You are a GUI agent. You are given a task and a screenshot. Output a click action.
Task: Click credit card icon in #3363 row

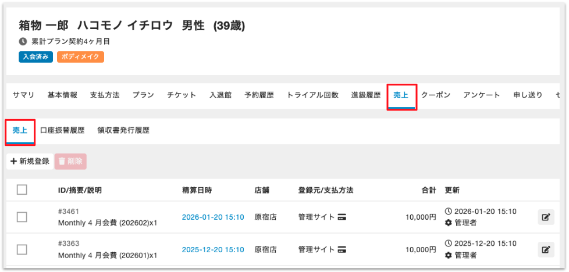point(342,249)
